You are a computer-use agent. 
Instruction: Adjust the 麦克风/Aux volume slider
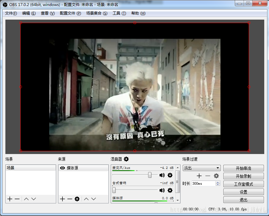click(150, 175)
